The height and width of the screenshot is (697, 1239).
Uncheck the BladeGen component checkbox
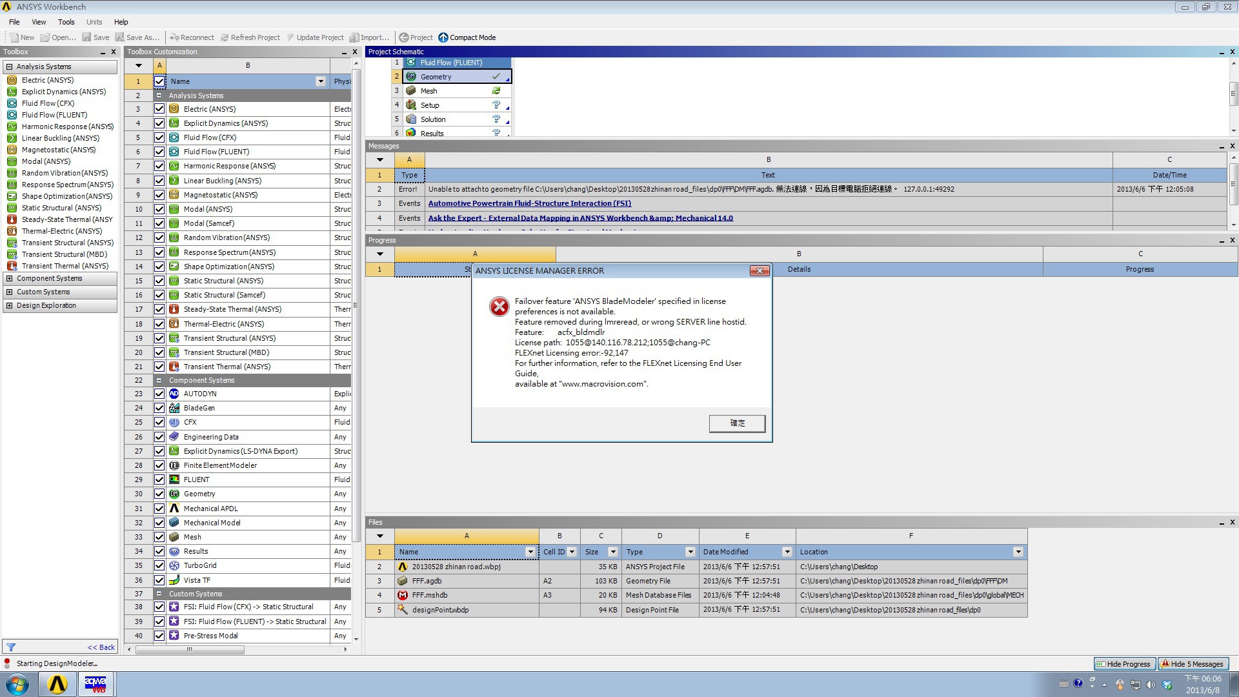[159, 408]
